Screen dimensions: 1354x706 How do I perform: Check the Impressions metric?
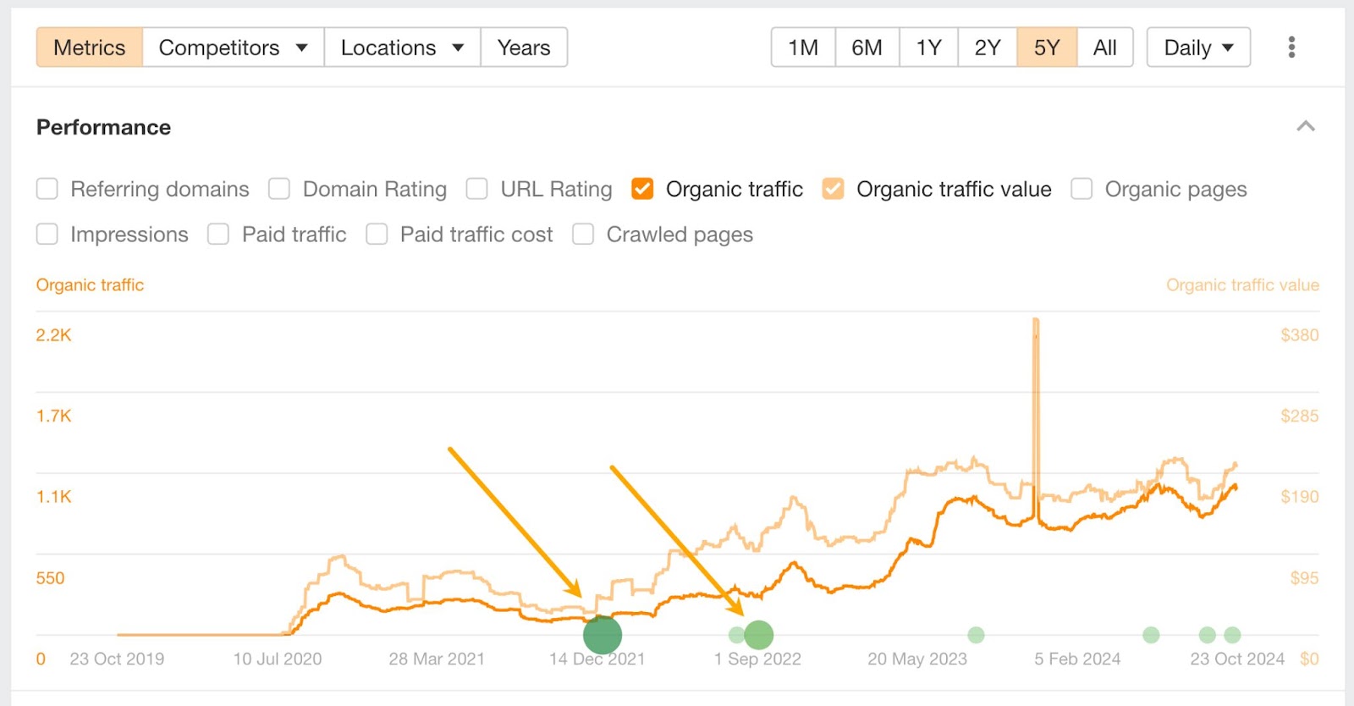47,234
